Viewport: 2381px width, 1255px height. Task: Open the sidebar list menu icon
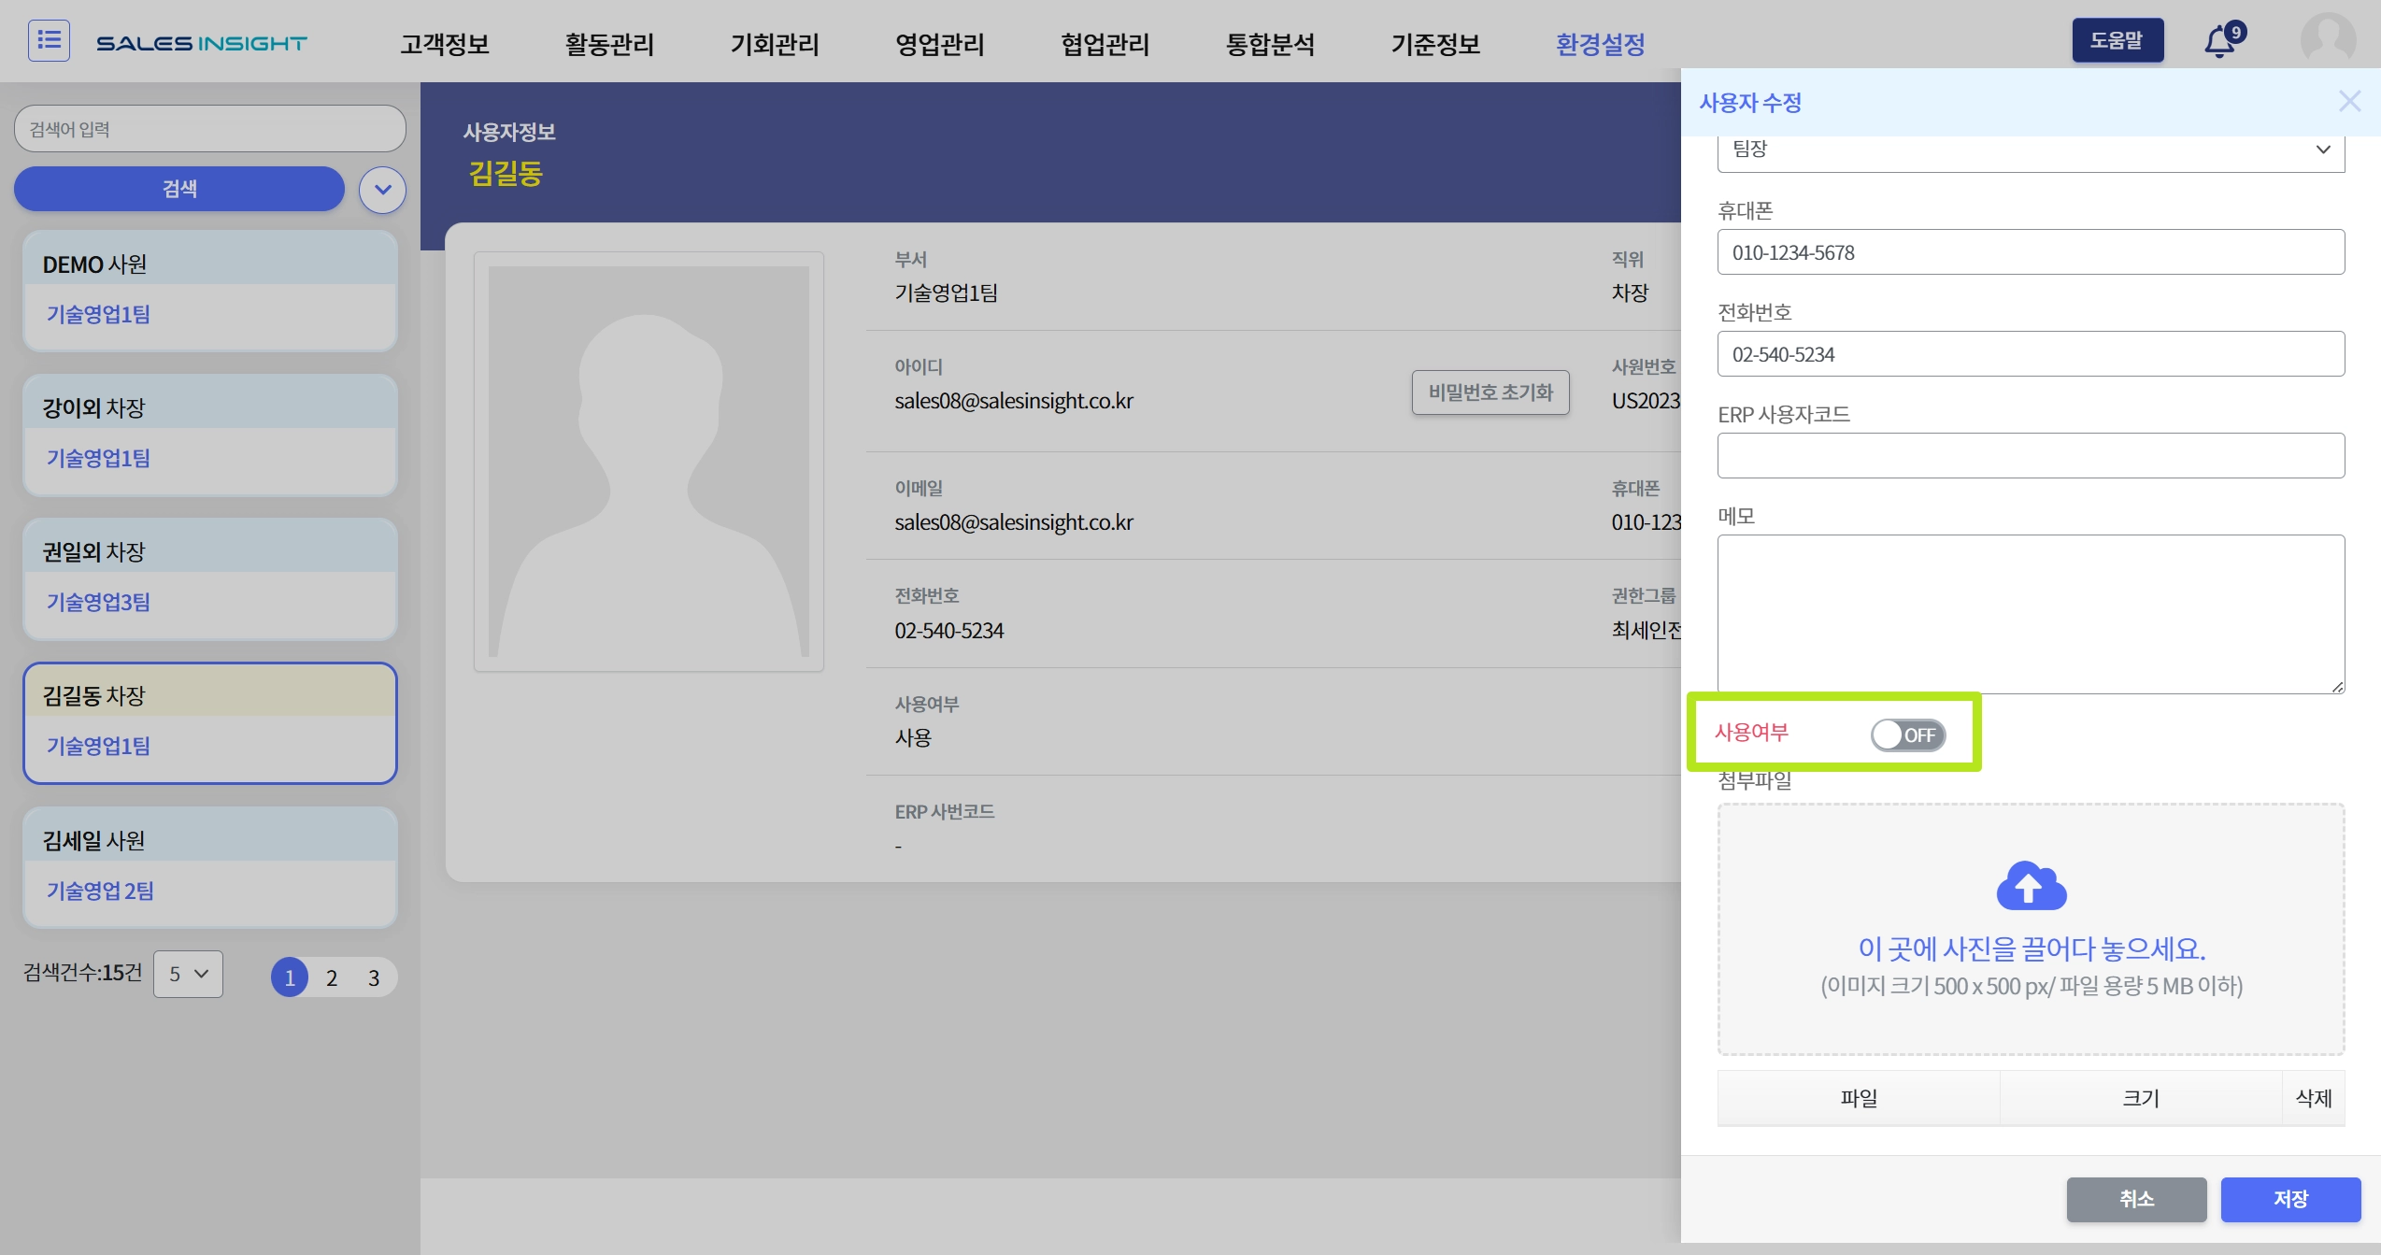pos(49,41)
